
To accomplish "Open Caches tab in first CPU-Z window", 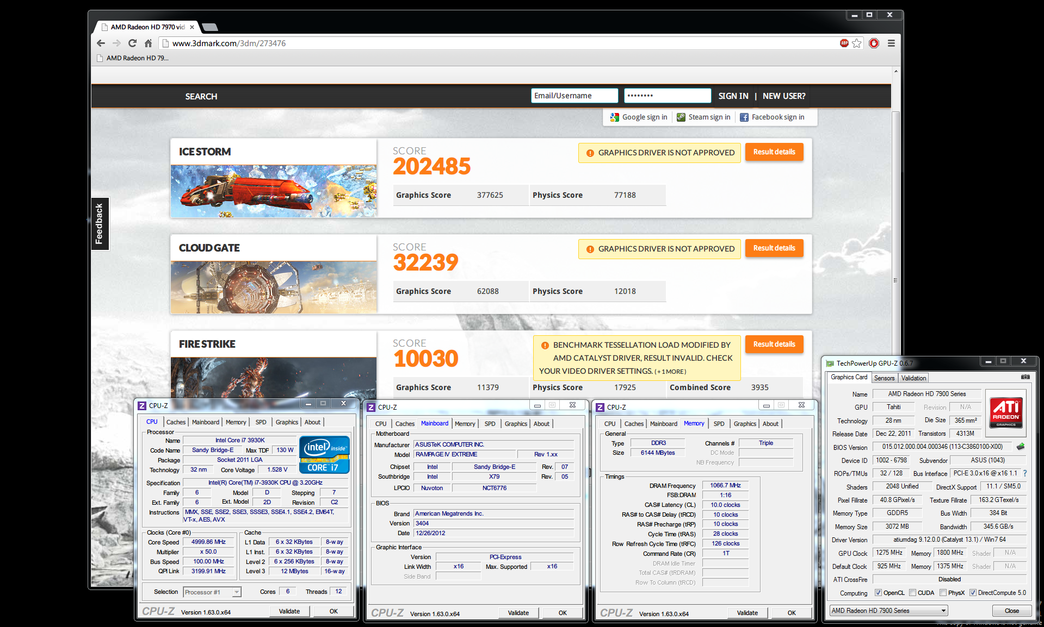I will 176,422.
